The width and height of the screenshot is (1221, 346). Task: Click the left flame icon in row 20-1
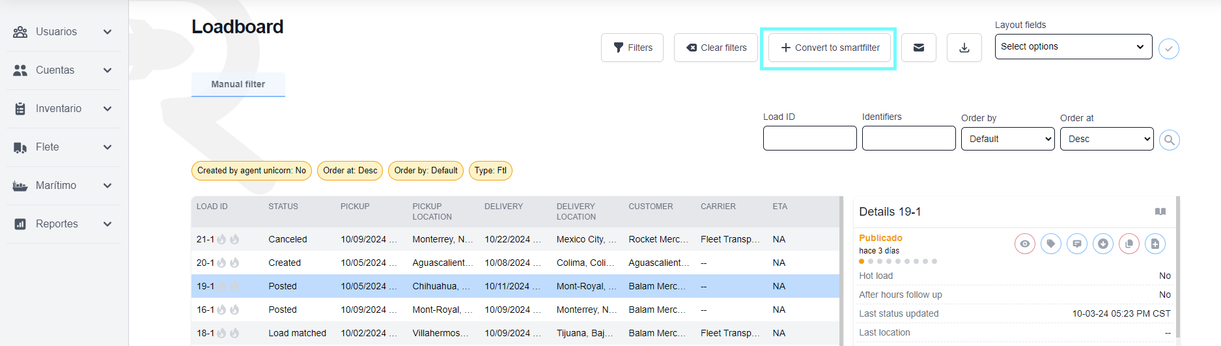click(x=221, y=263)
